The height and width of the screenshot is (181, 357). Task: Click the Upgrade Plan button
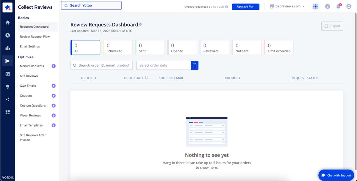[x=246, y=6]
